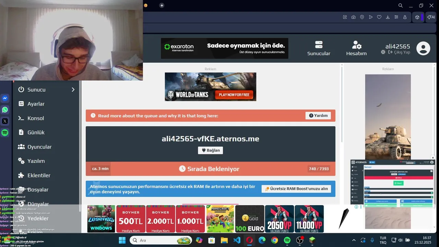Click the 11.000VP Valorant Points ad
439x247 pixels.
[309, 219]
